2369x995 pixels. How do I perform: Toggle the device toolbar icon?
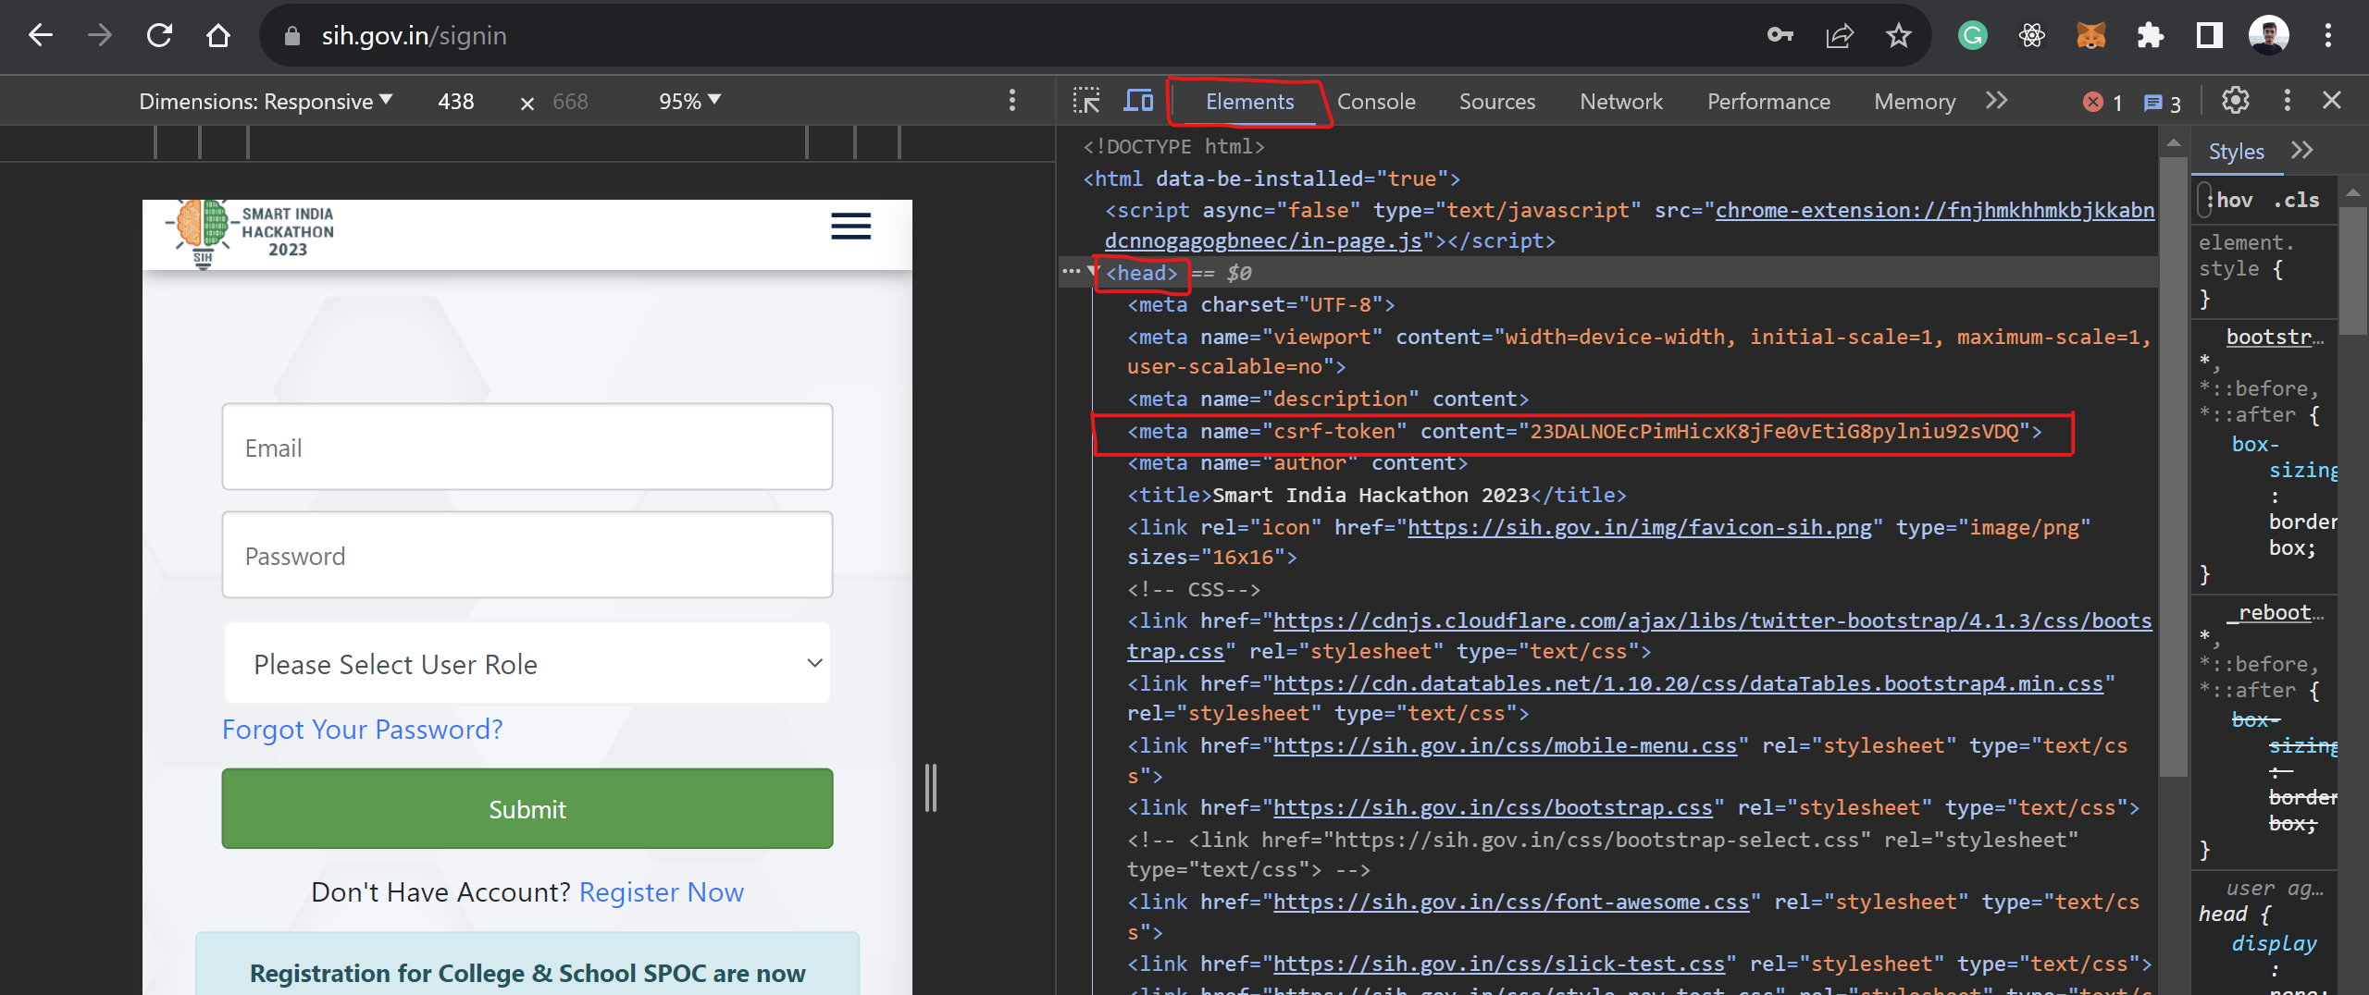click(x=1138, y=101)
